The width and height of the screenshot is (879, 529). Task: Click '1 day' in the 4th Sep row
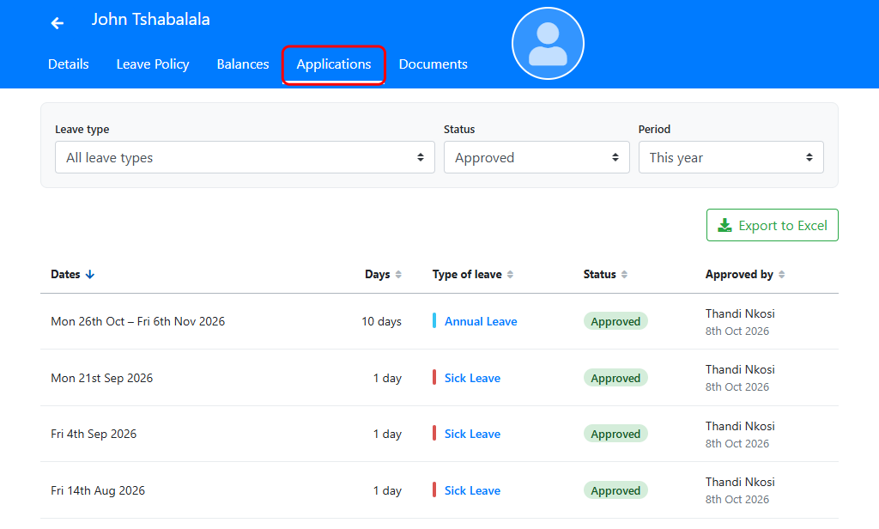click(387, 434)
